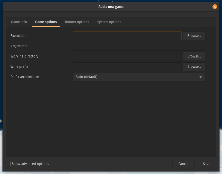Click the Working directory text box

tap(127, 56)
